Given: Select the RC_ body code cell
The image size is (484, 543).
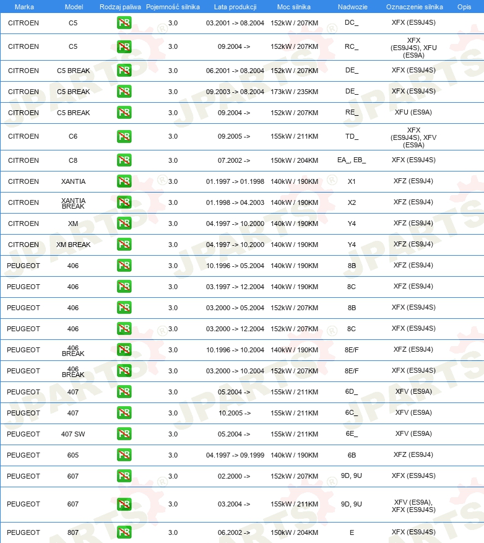Looking at the screenshot, I should (x=352, y=47).
